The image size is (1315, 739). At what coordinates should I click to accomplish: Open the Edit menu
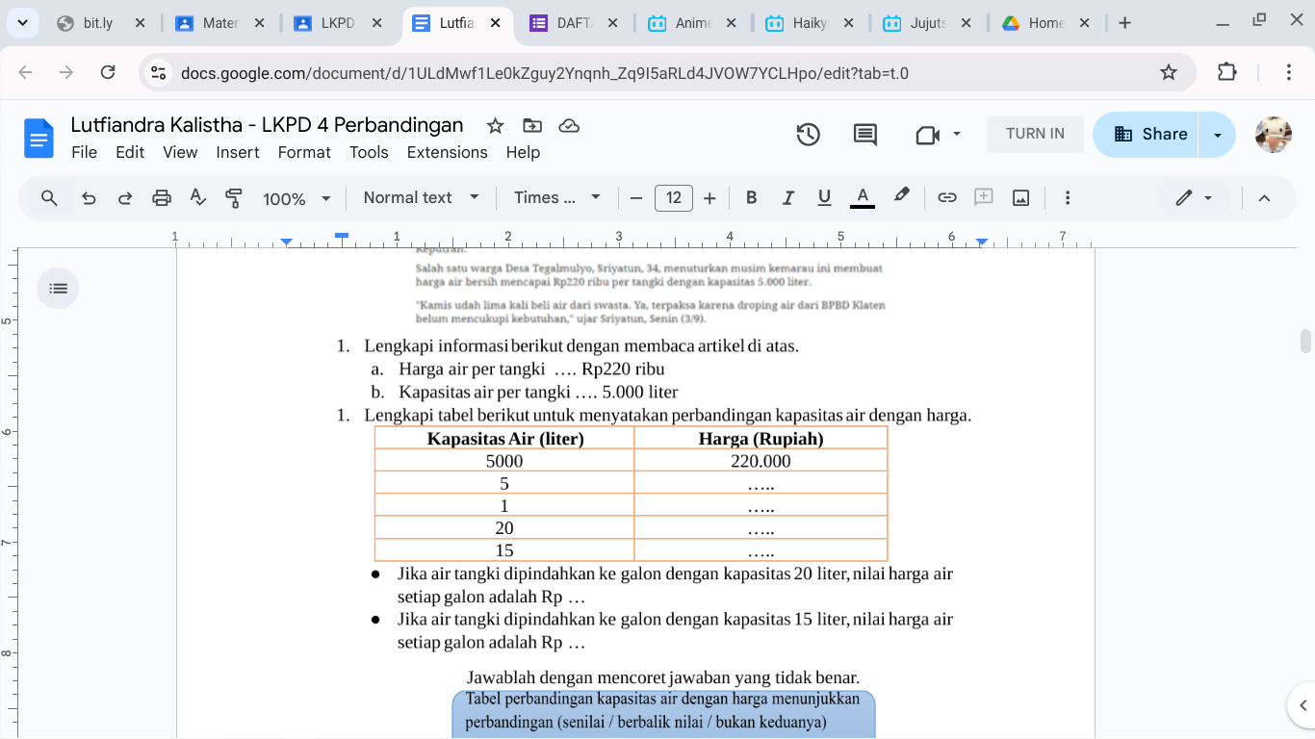[130, 152]
